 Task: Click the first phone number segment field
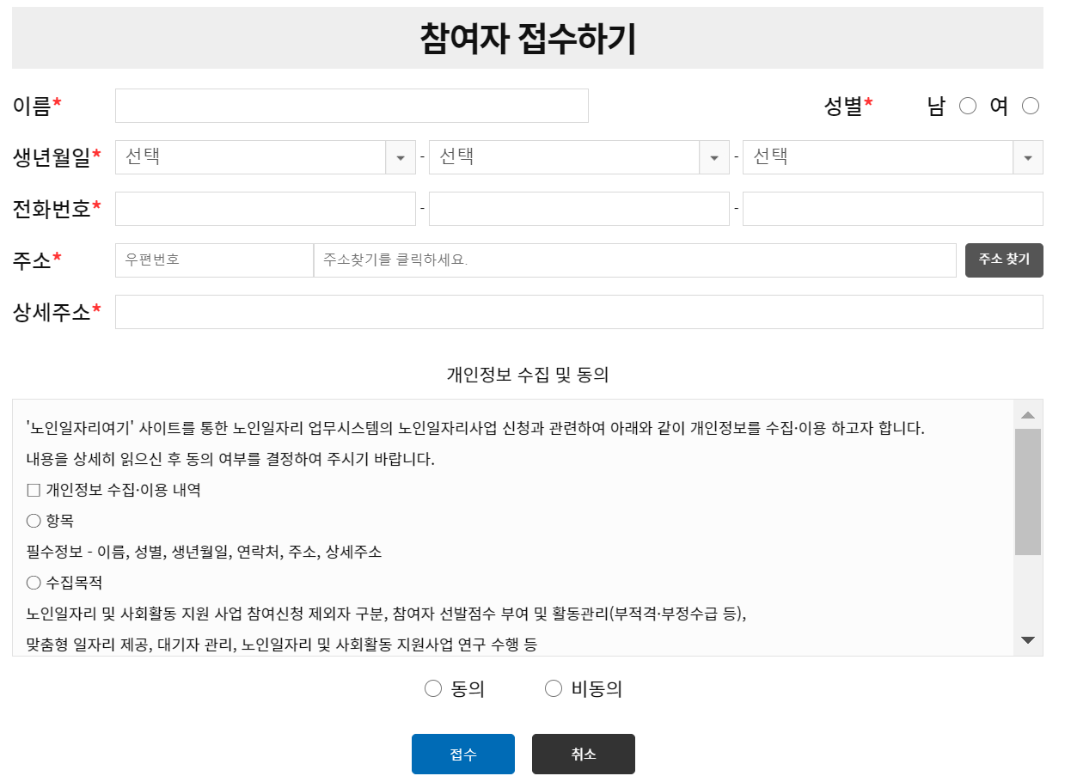265,208
